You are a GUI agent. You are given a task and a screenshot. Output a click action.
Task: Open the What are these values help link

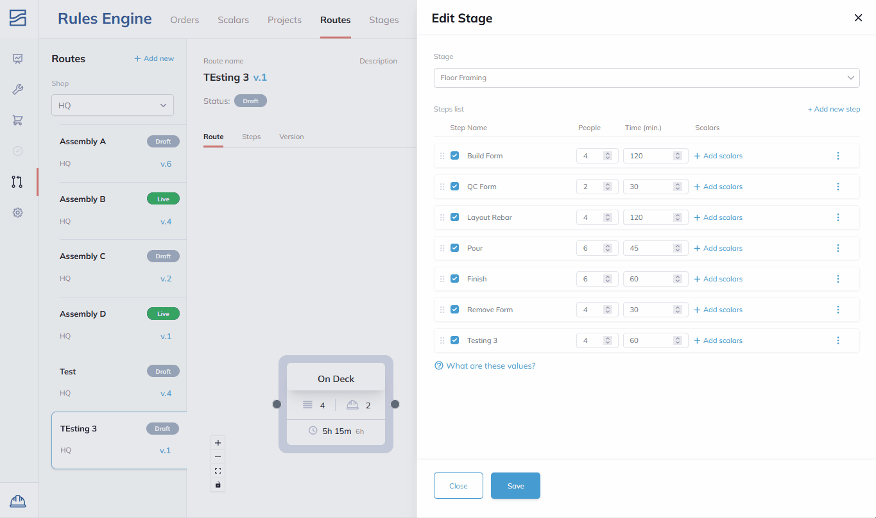pos(485,366)
